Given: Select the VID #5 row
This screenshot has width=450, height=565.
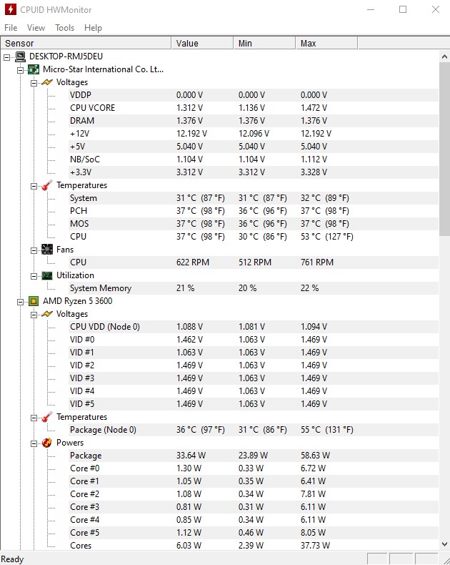Looking at the screenshot, I should point(254,404).
